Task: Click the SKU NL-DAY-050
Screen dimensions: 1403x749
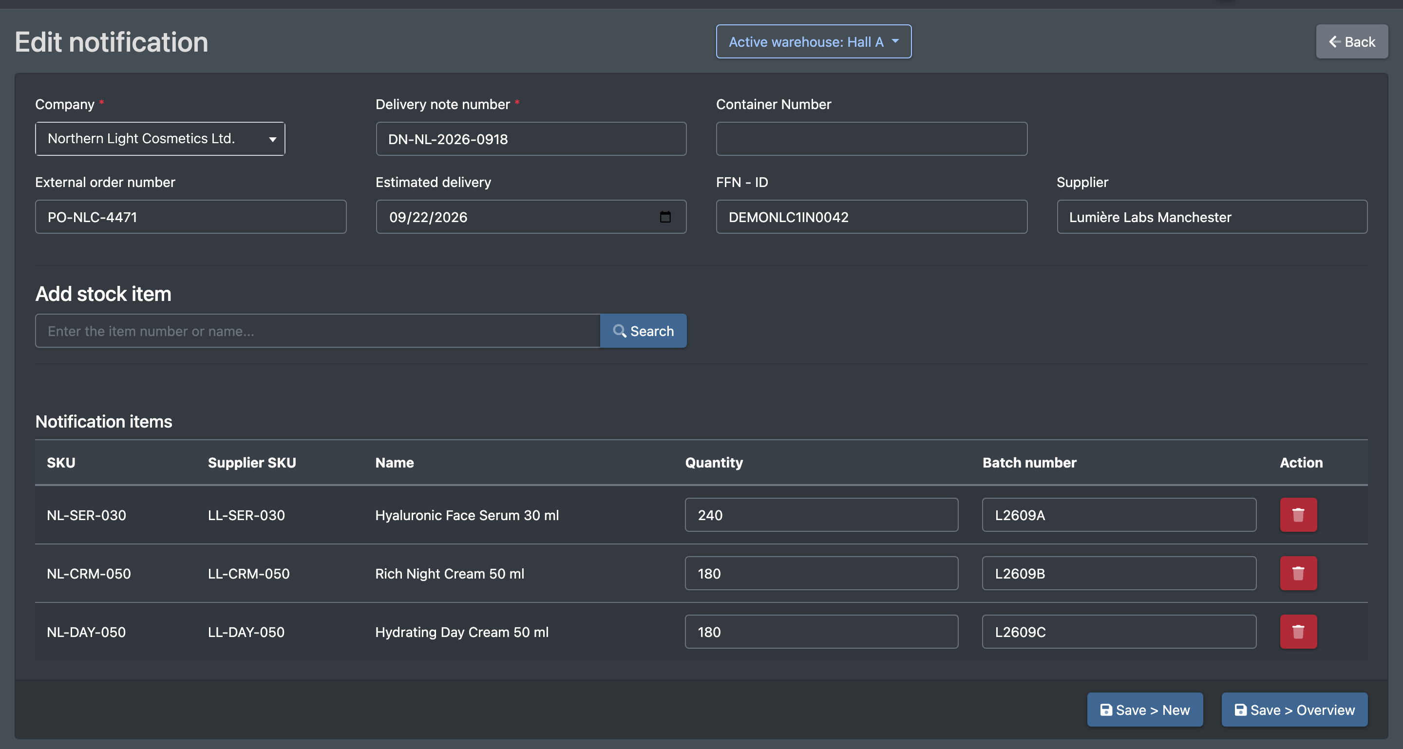Action: point(86,632)
